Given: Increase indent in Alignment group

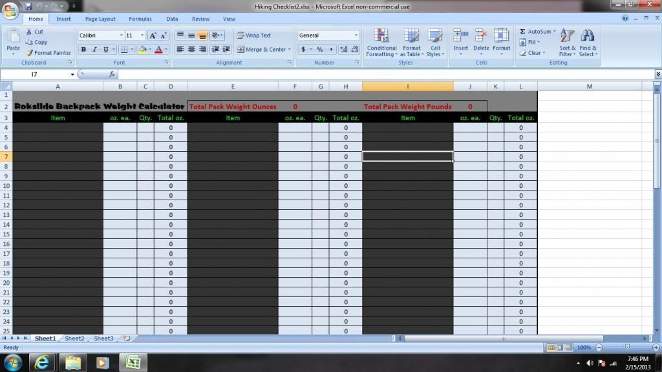Looking at the screenshot, I should tap(226, 49).
